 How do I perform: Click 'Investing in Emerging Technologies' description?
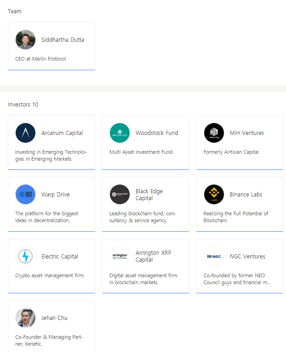(51, 155)
